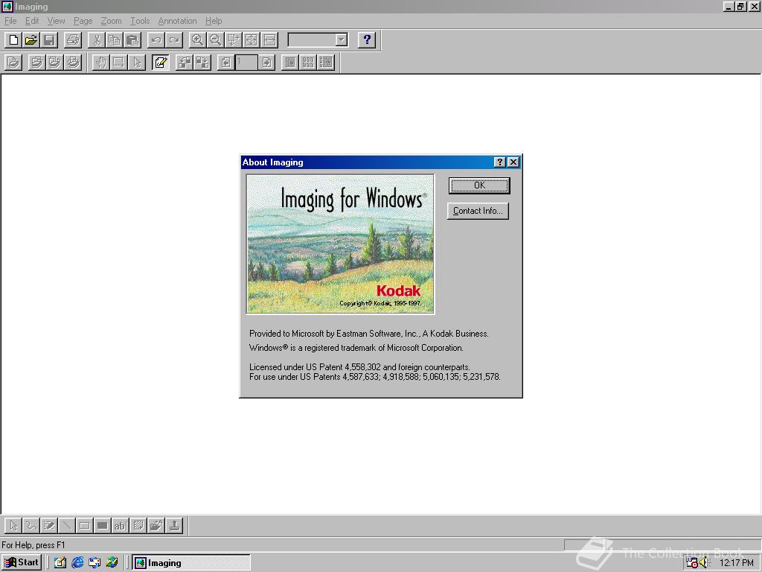762x572 pixels.
Task: Open the View menu
Action: 56,21
